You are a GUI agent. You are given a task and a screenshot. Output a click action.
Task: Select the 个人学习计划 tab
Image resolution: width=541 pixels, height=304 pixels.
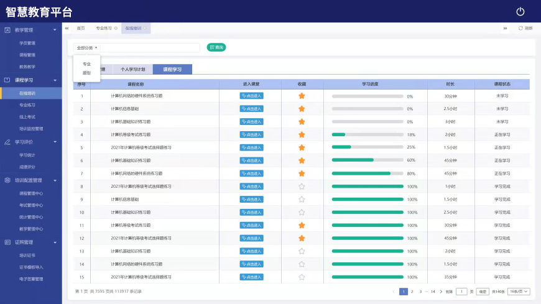pos(133,70)
